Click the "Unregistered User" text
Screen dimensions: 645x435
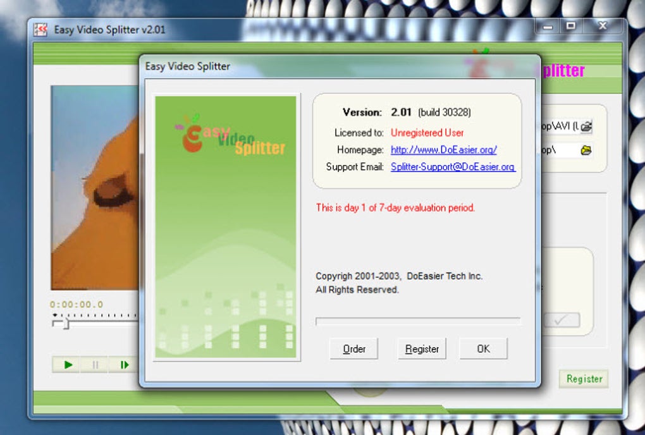click(427, 133)
